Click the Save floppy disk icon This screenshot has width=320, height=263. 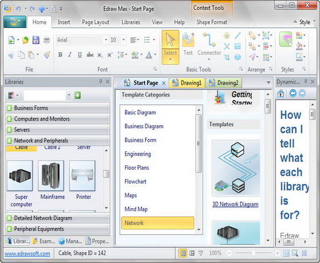[36, 40]
